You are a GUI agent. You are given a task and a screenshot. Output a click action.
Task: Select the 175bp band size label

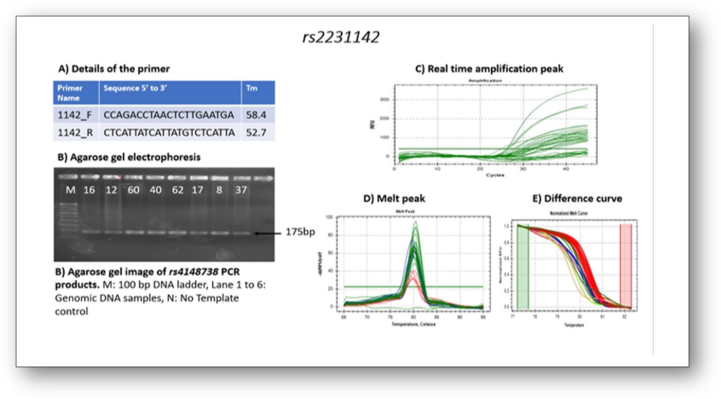click(x=300, y=232)
